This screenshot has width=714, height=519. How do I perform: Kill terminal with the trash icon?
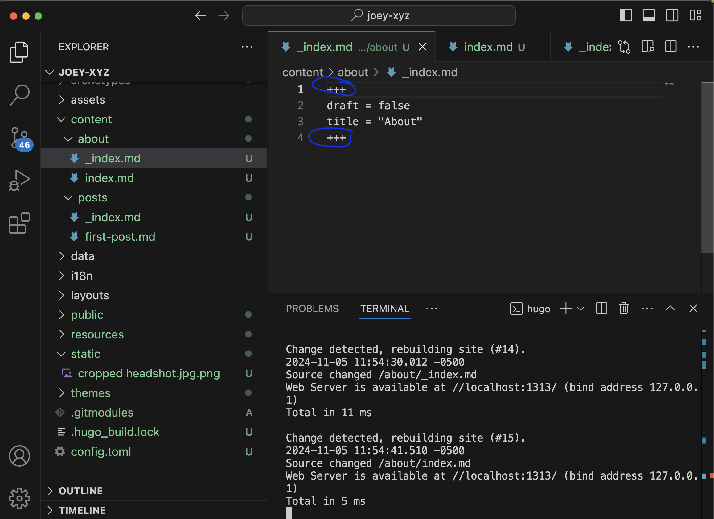623,309
